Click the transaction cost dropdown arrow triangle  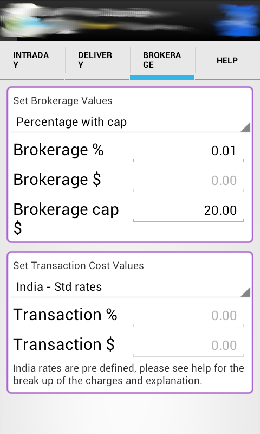tap(245, 292)
